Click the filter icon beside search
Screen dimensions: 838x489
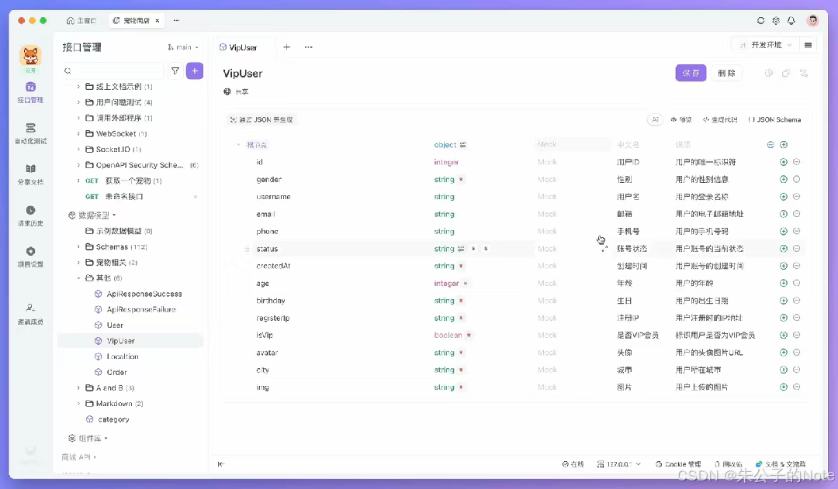point(175,71)
